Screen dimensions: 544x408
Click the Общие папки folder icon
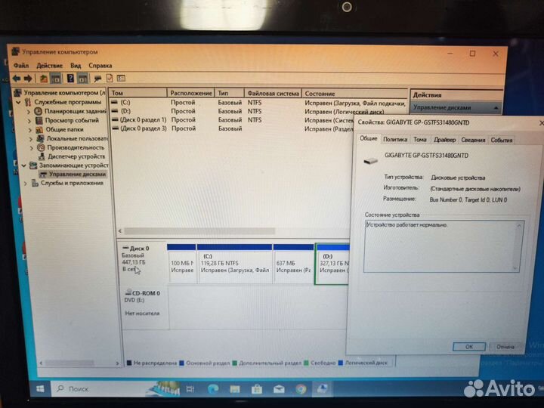point(39,129)
